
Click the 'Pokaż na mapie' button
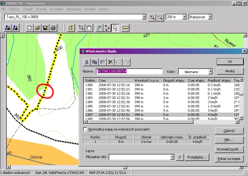(229, 159)
